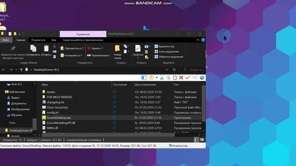Click the file list horizontal scrollbar
Screen dimensions: 296x166
pyautogui.click(x=108, y=135)
